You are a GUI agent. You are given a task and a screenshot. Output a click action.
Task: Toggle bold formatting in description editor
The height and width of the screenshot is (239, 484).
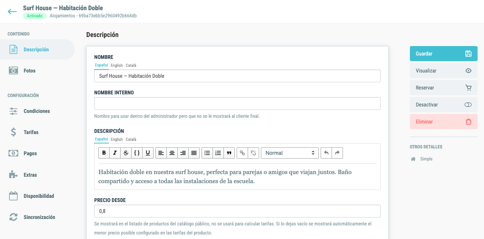point(104,153)
